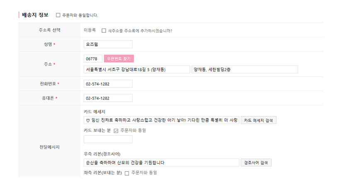Click the 미등록 address book status text
This screenshot has height=188, width=340.
click(x=90, y=30)
